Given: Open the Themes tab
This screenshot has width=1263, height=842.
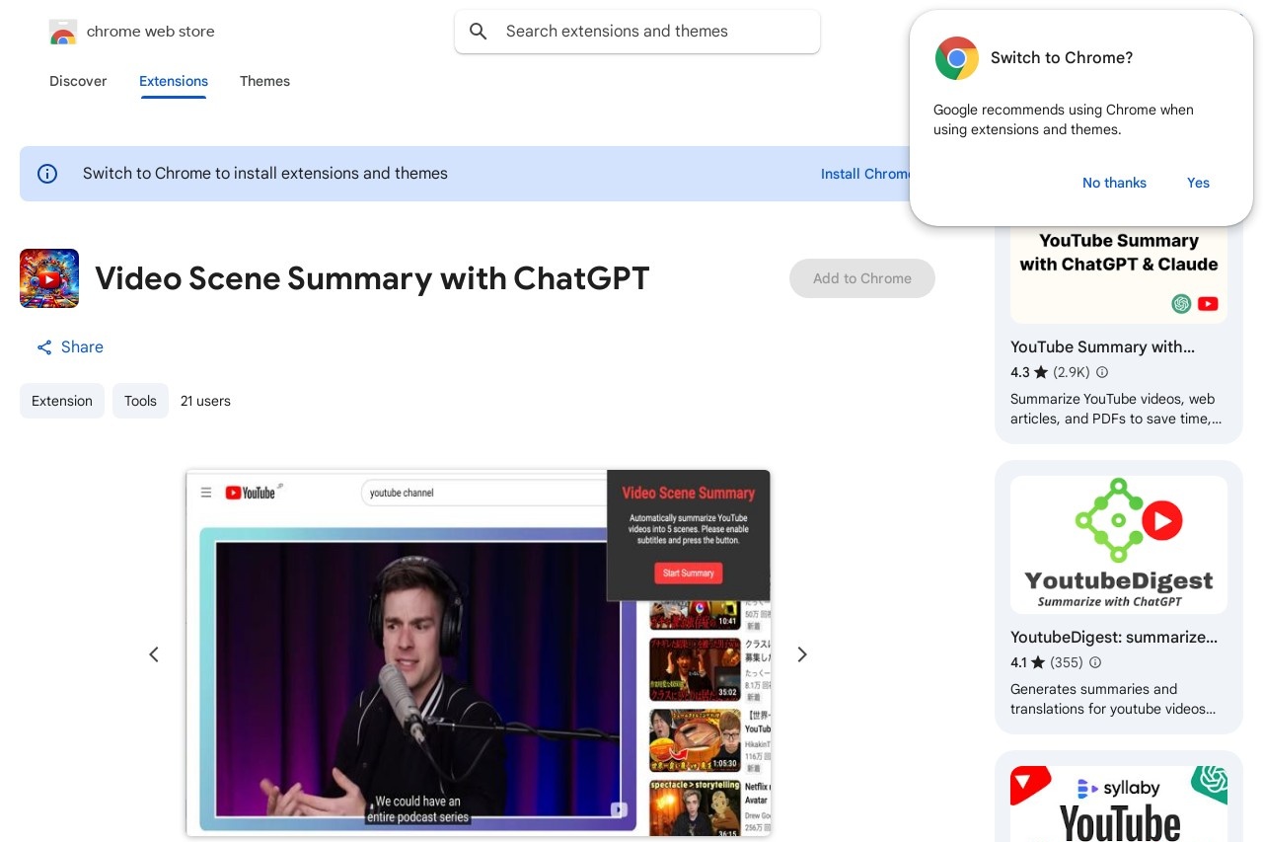Looking at the screenshot, I should click(264, 81).
